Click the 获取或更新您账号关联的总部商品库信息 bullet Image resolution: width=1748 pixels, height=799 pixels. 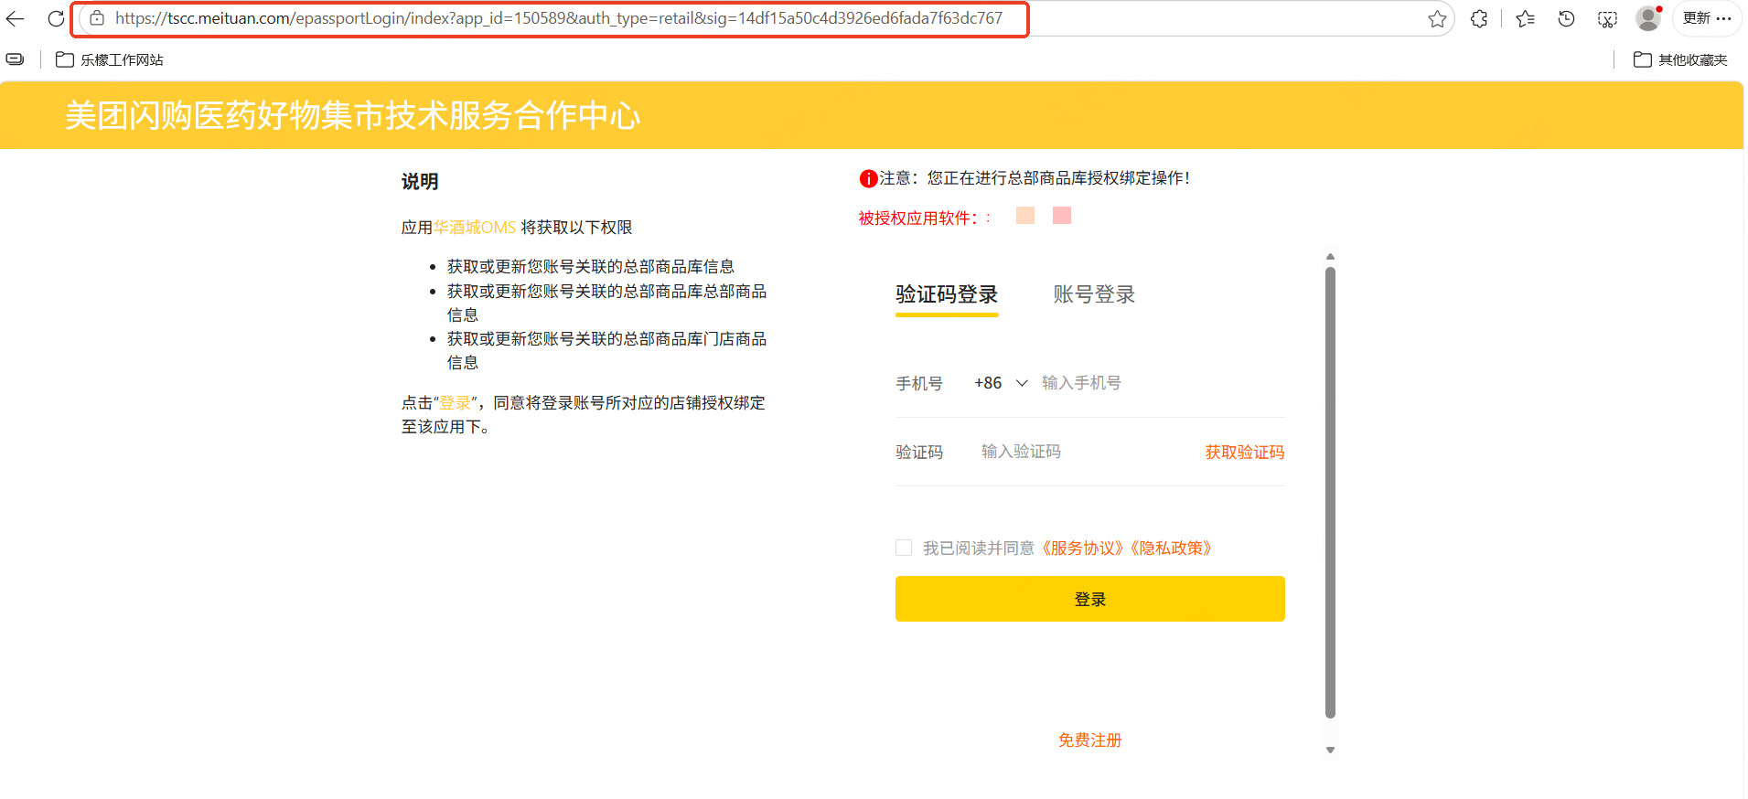click(591, 267)
